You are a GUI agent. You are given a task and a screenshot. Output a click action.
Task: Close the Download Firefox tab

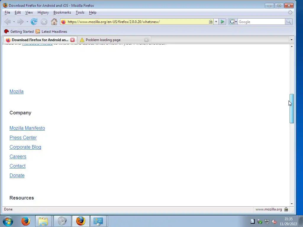point(72,40)
